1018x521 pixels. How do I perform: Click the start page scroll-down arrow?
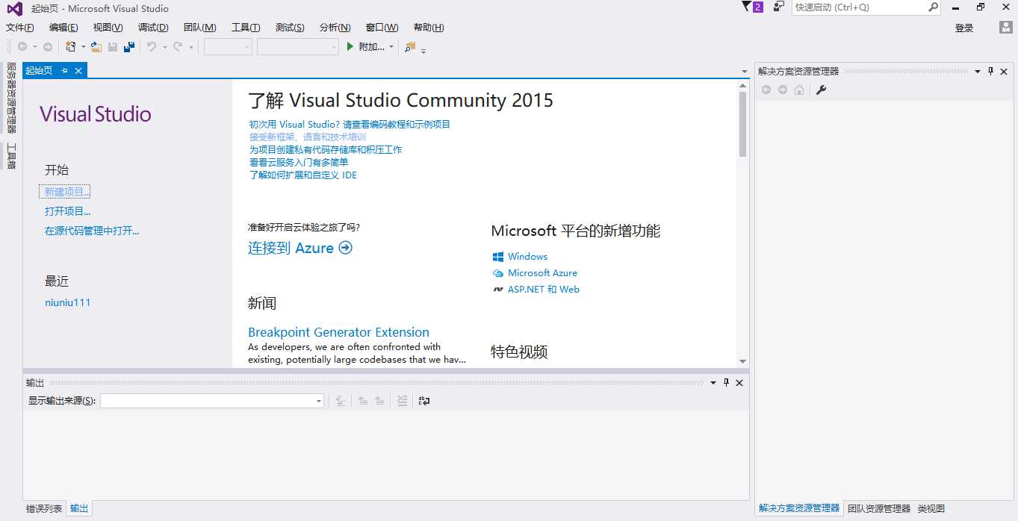click(742, 361)
